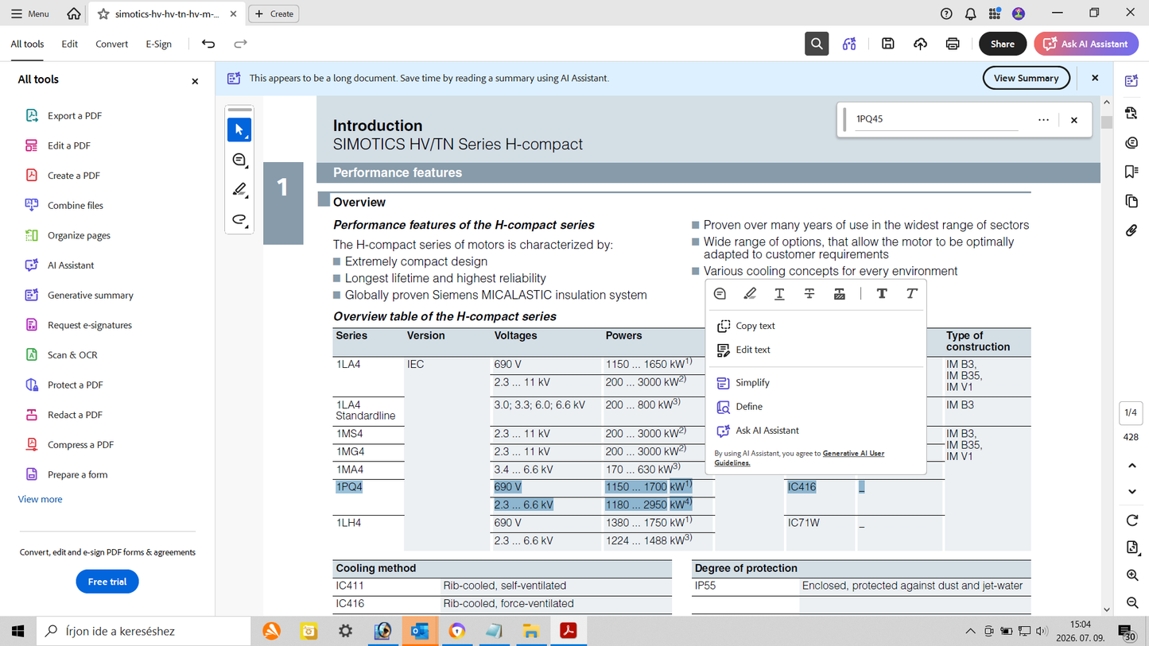Switch to the Convert menu tab

[x=111, y=44]
